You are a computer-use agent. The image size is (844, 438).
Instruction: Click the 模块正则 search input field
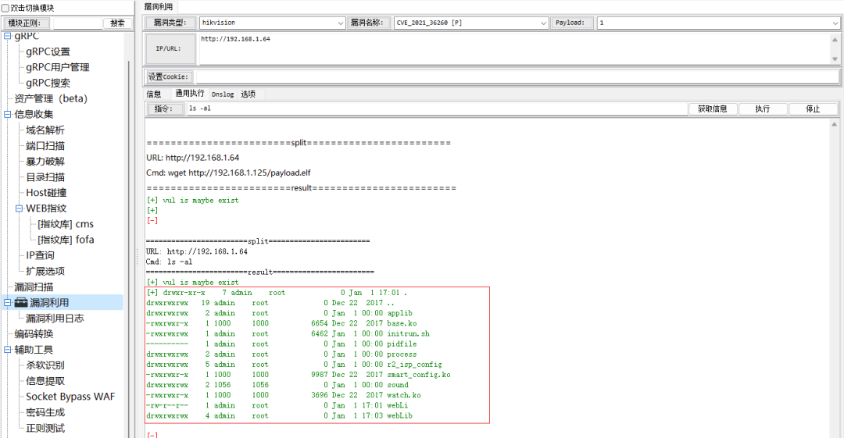coord(77,23)
